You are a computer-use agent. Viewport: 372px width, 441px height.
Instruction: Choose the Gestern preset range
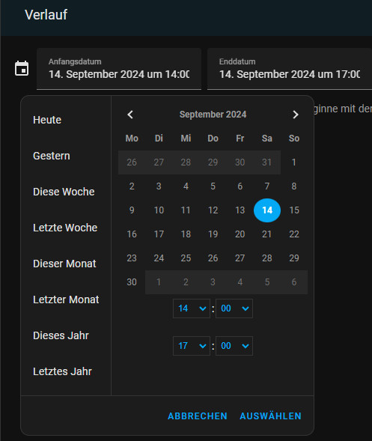52,156
